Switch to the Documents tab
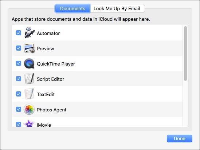The height and width of the screenshot is (150, 200). [72, 8]
